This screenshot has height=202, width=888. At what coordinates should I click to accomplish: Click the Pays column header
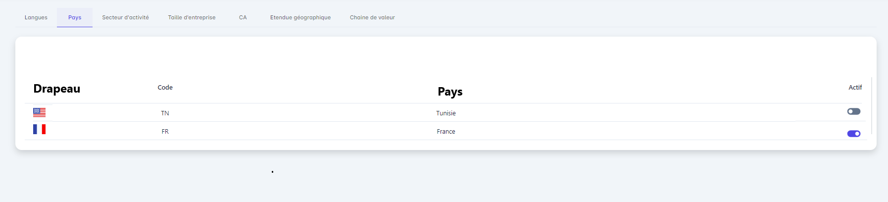click(450, 92)
